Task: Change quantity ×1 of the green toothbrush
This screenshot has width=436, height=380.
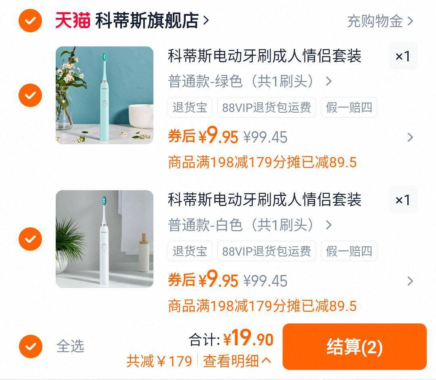Action: (403, 56)
